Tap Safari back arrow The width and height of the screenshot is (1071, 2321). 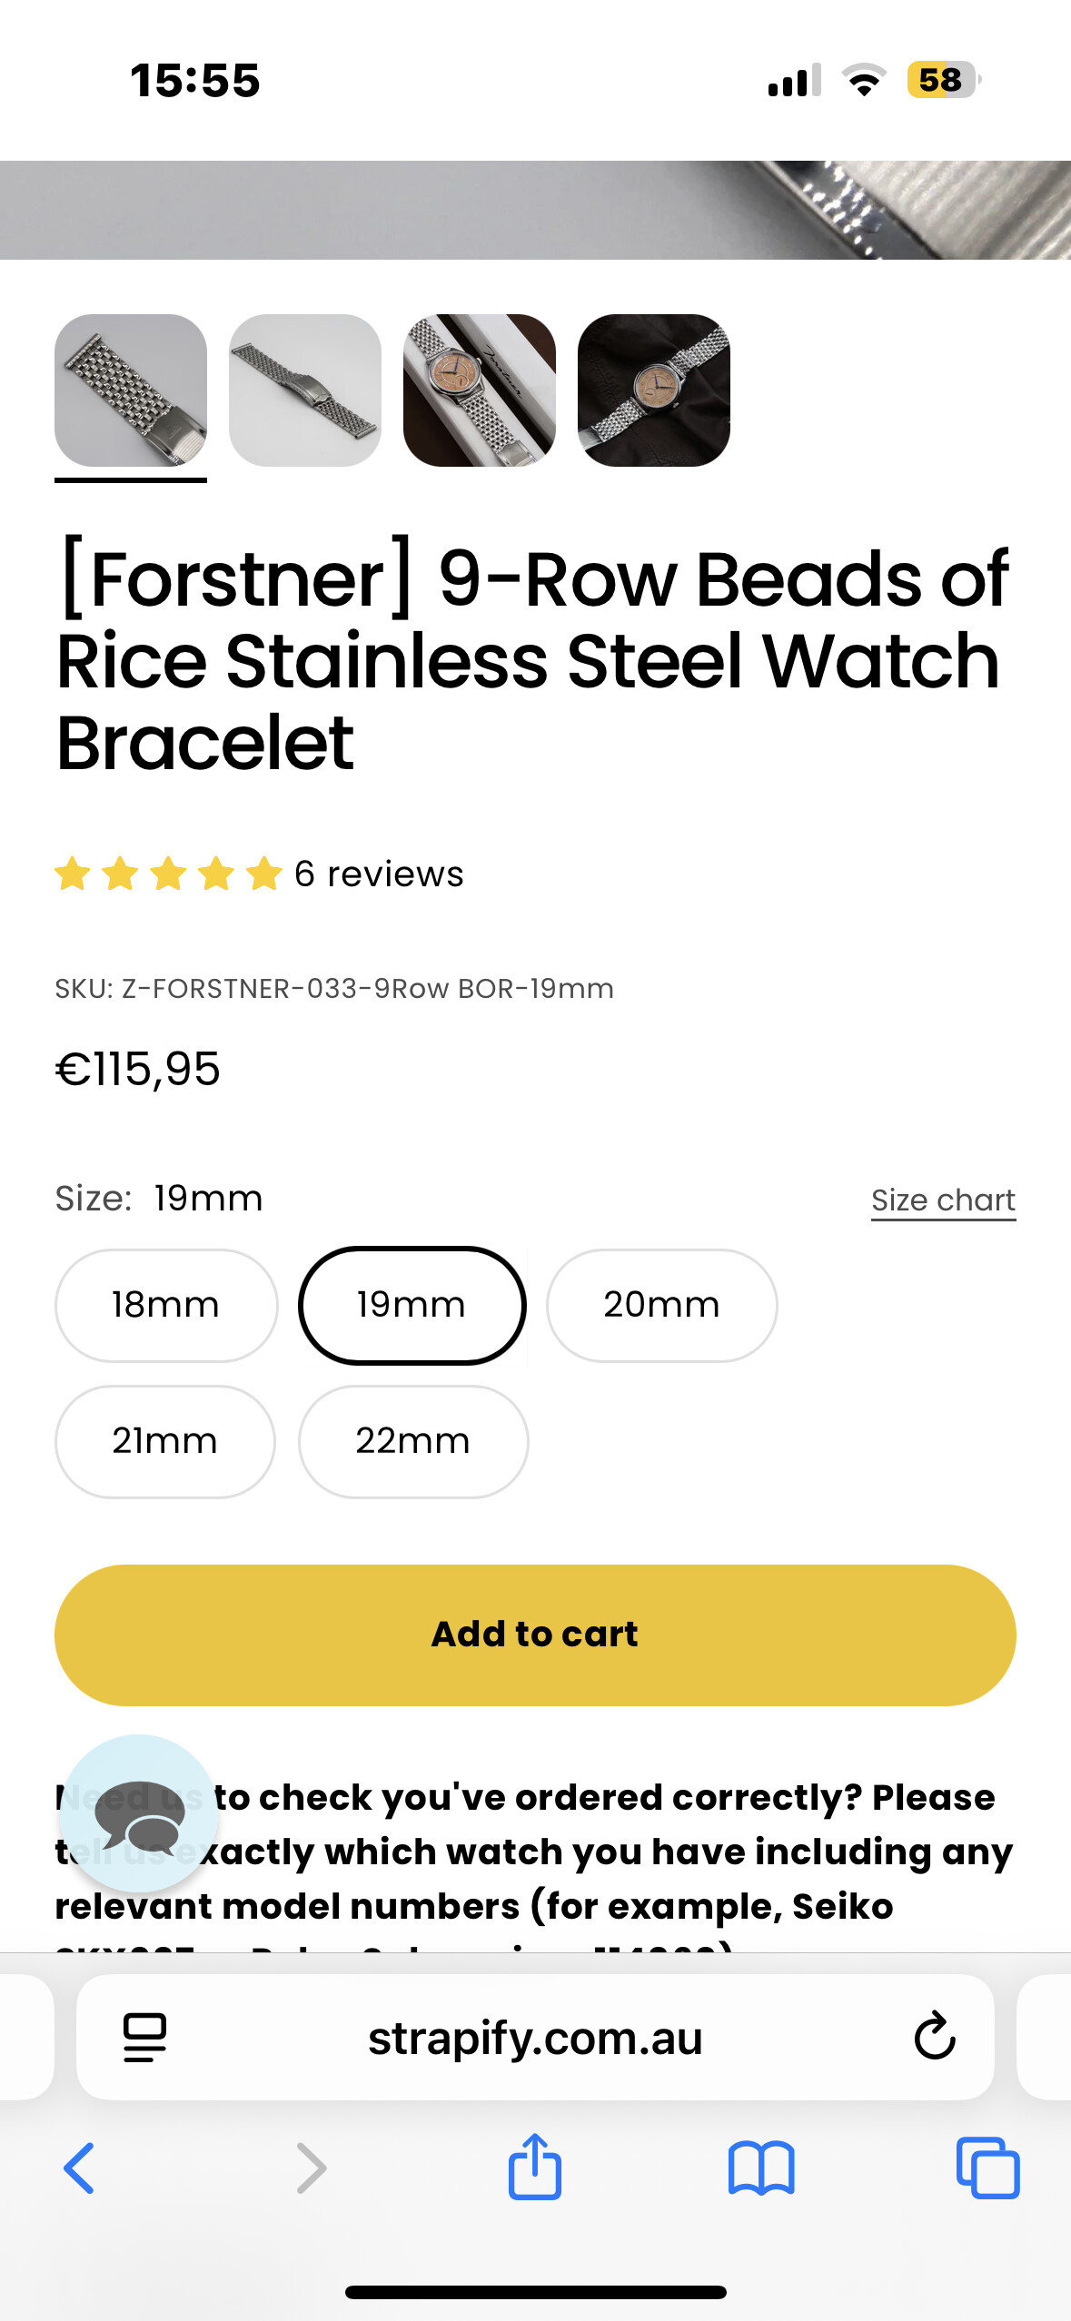click(x=80, y=2168)
